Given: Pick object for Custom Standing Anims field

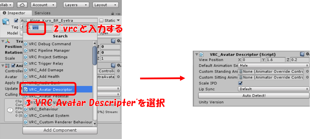Looking at the screenshot, I should coord(307,72).
